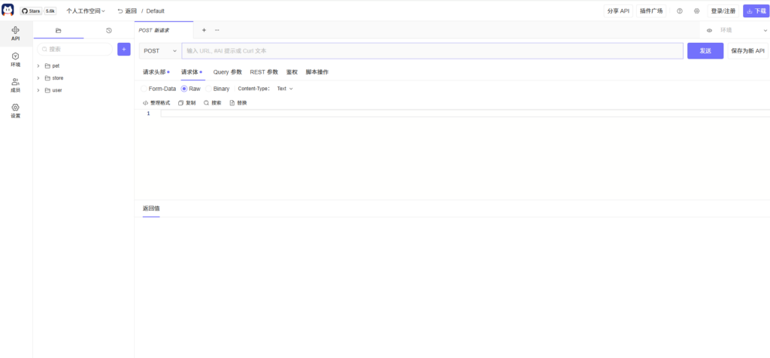The image size is (770, 358).
Task: Open the Content-Type Text dropdown
Action: (x=284, y=89)
